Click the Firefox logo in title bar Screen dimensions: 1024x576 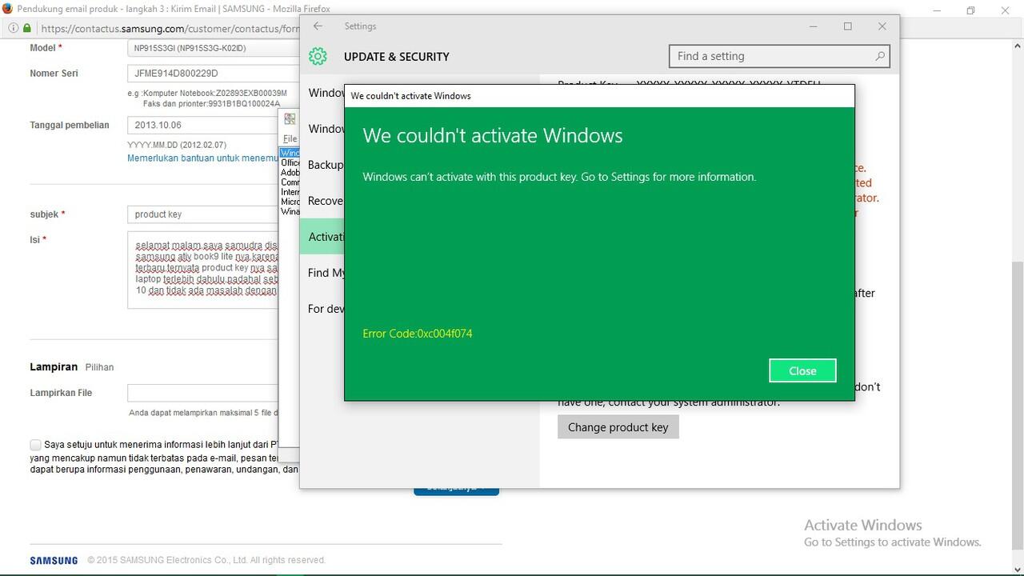pos(7,9)
